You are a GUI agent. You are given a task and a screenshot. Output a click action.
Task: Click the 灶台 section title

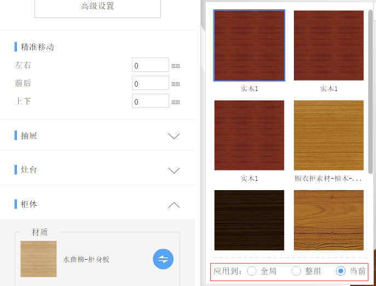pyautogui.click(x=29, y=170)
